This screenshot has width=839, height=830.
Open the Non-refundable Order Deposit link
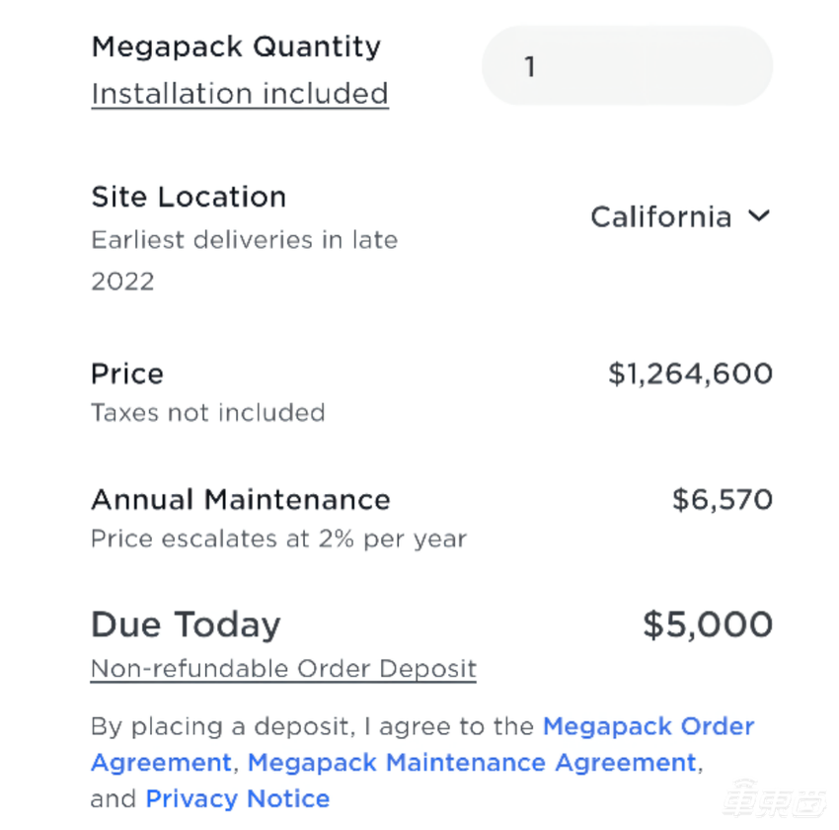[283, 669]
